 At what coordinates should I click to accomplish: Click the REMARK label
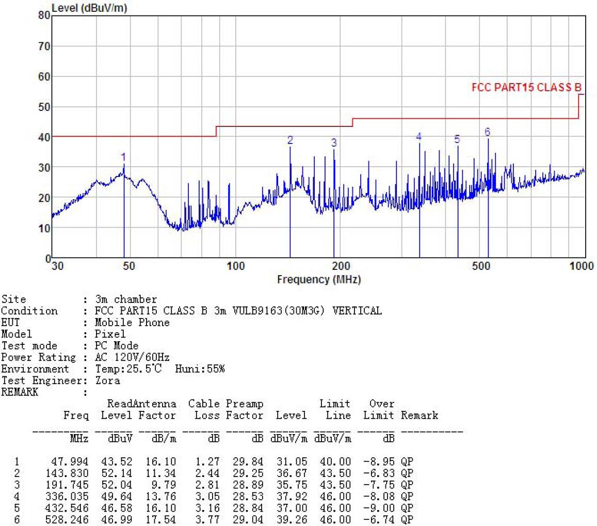point(20,392)
